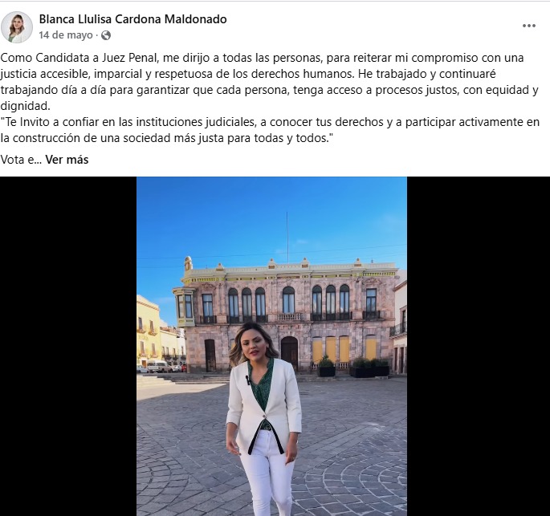Image resolution: width=550 pixels, height=516 pixels.
Task: Click the right black letterbox of the video
Action: (x=479, y=347)
